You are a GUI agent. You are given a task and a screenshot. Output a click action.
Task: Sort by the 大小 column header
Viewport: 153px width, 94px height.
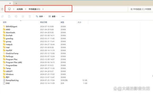pyautogui.click(x=79, y=22)
